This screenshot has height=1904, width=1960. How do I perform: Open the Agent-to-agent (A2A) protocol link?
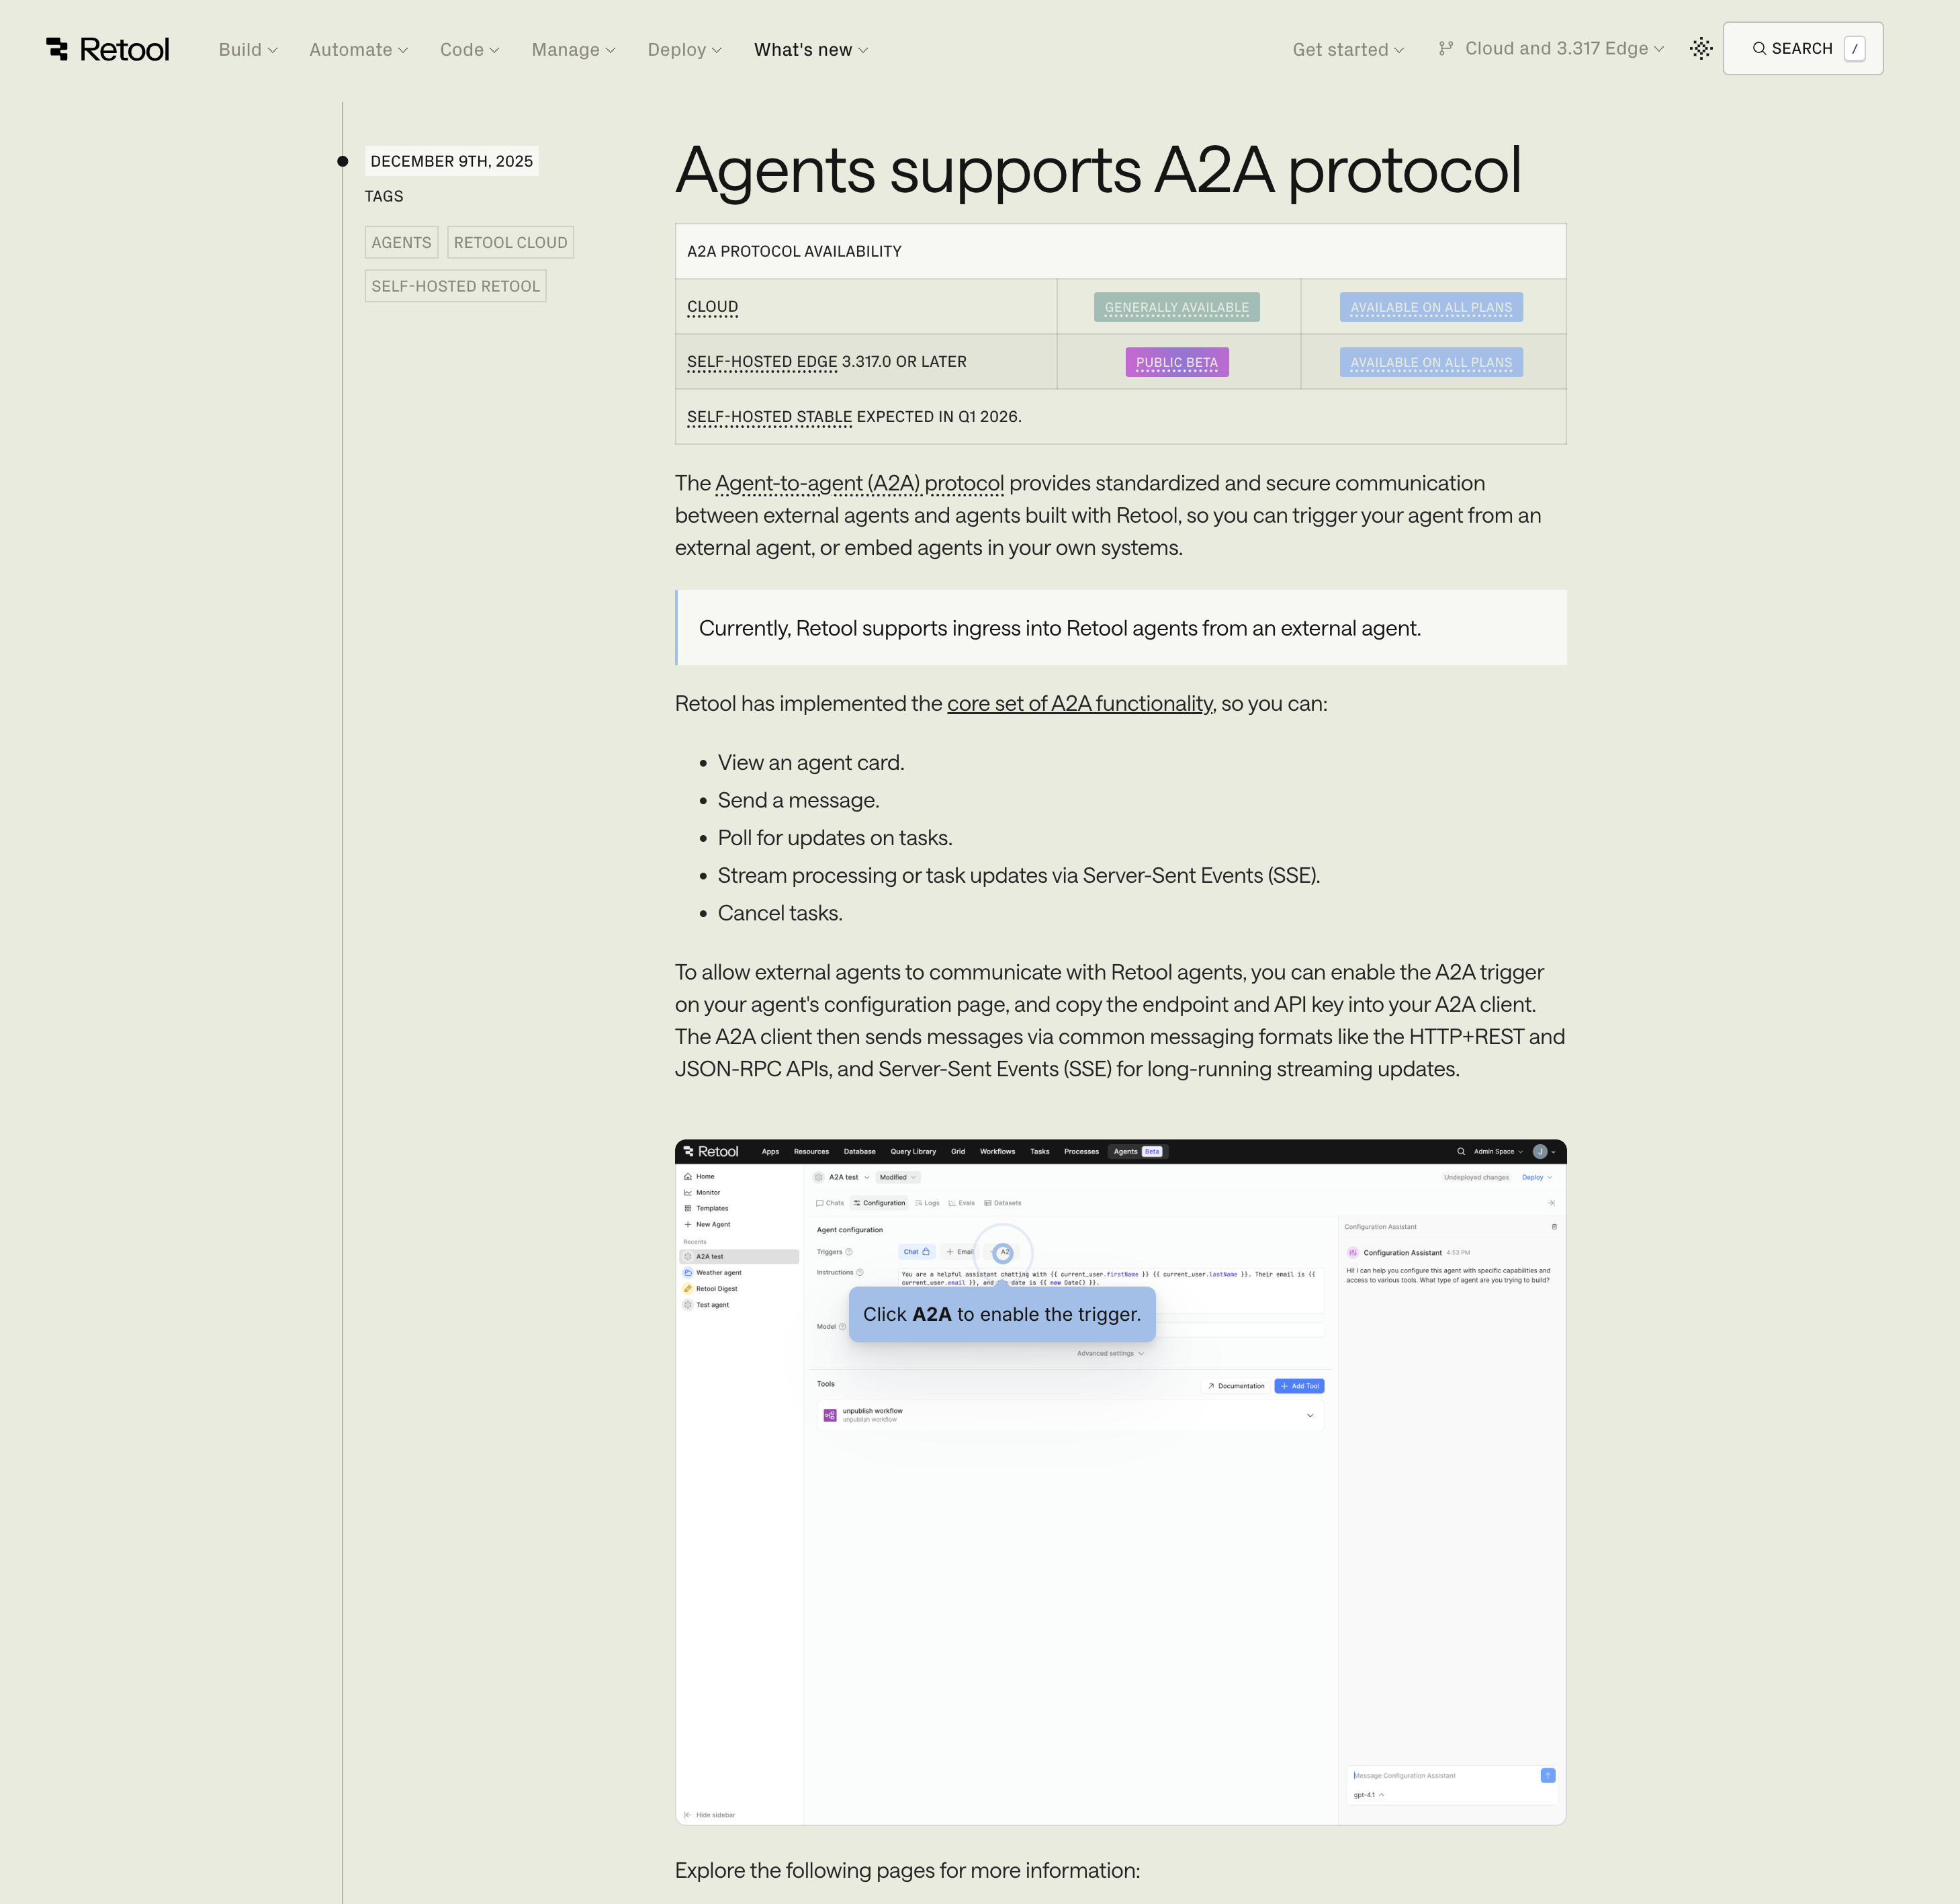tap(859, 484)
